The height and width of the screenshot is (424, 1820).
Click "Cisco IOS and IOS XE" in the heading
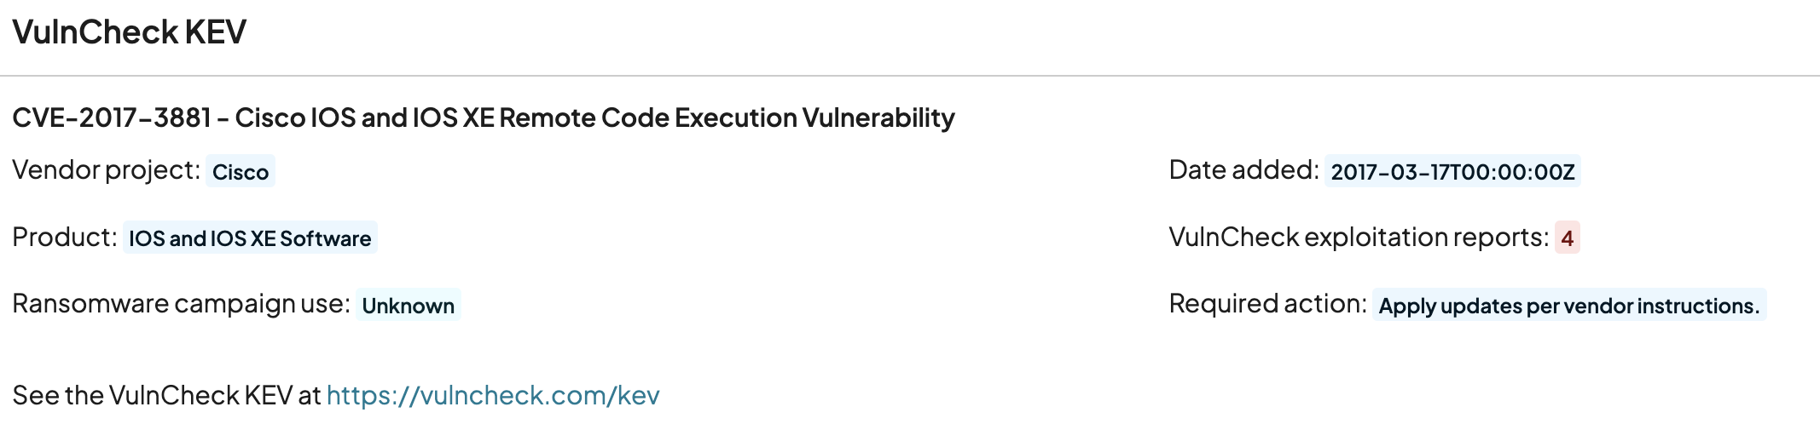pyautogui.click(x=364, y=117)
